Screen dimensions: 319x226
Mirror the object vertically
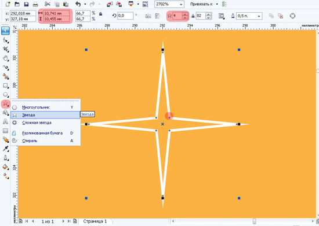(157, 16)
